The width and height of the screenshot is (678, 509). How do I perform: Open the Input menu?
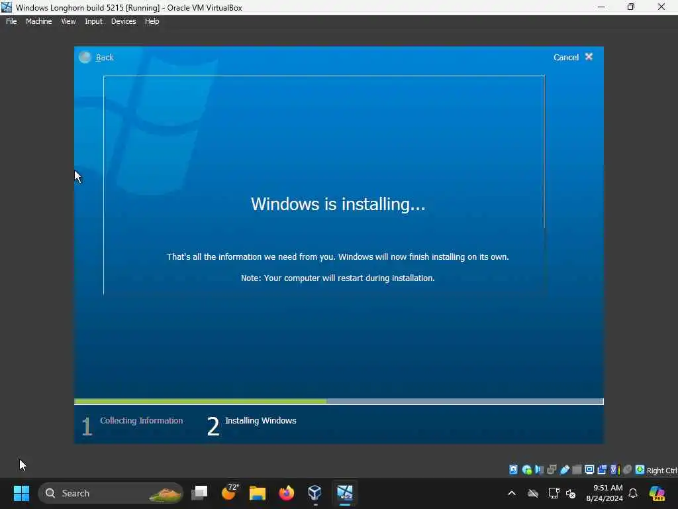(x=93, y=21)
